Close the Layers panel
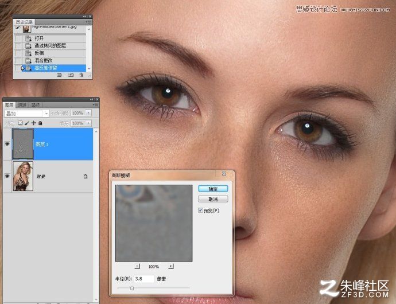 (x=96, y=99)
